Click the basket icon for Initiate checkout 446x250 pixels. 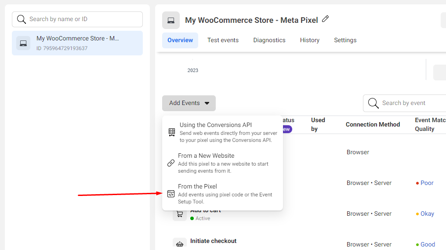pos(180,243)
